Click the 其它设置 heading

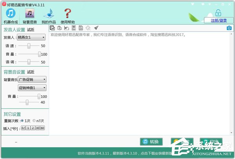click(12, 114)
